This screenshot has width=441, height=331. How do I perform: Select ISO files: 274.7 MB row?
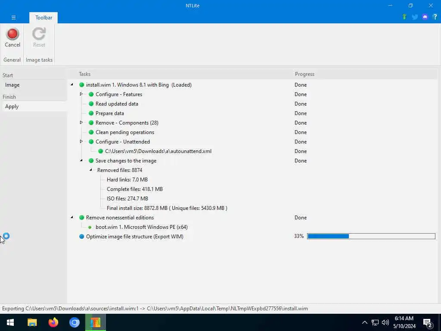pos(127,199)
